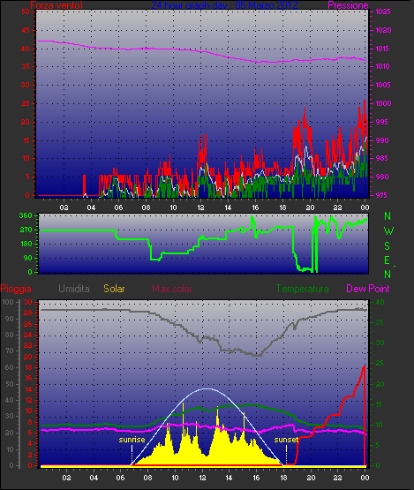Click compass letter S beside direction chart
The height and width of the screenshot is (490, 414).
click(x=387, y=246)
